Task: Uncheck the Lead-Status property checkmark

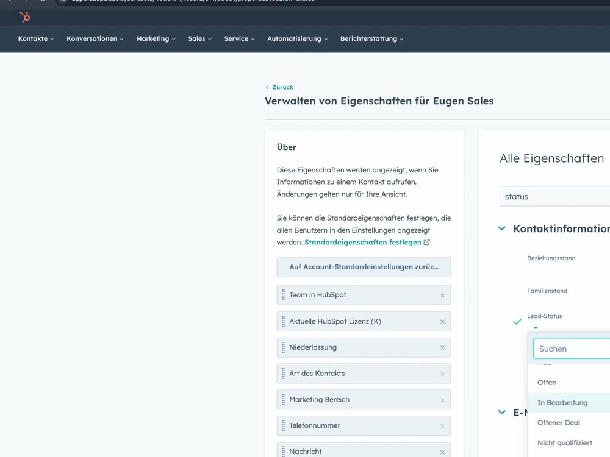Action: [517, 322]
